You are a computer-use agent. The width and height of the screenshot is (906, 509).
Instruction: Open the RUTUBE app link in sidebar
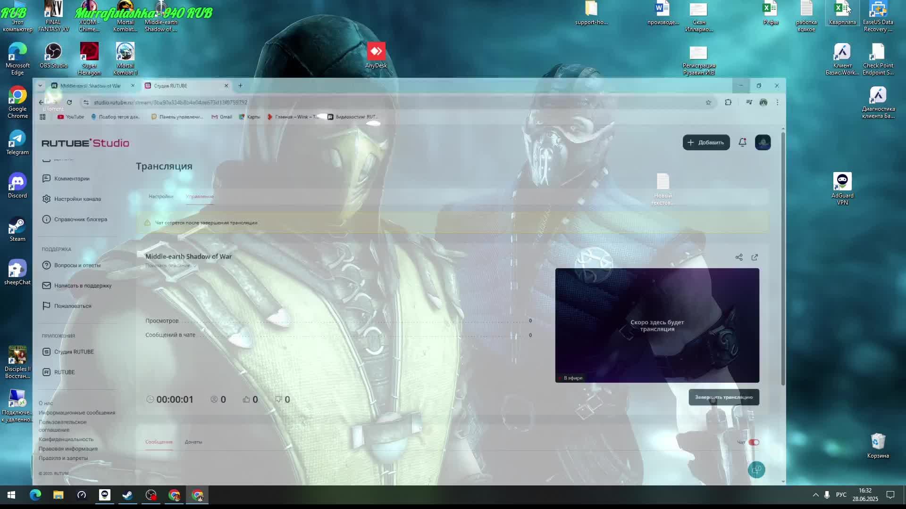point(59,372)
